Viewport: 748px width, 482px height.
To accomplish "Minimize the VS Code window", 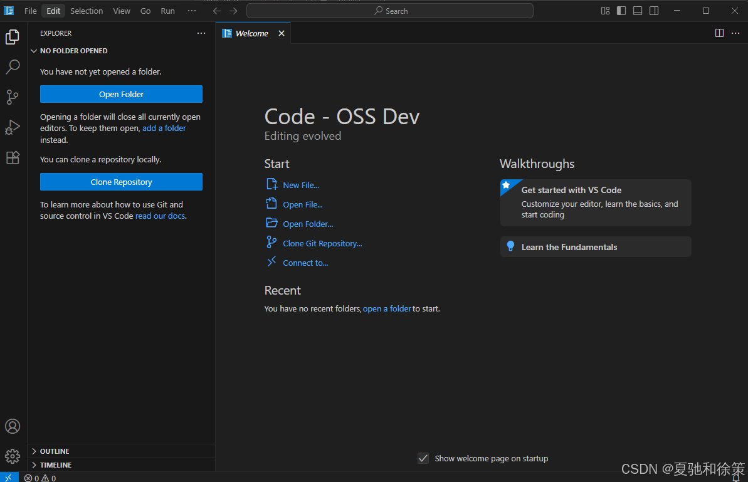I will (677, 11).
